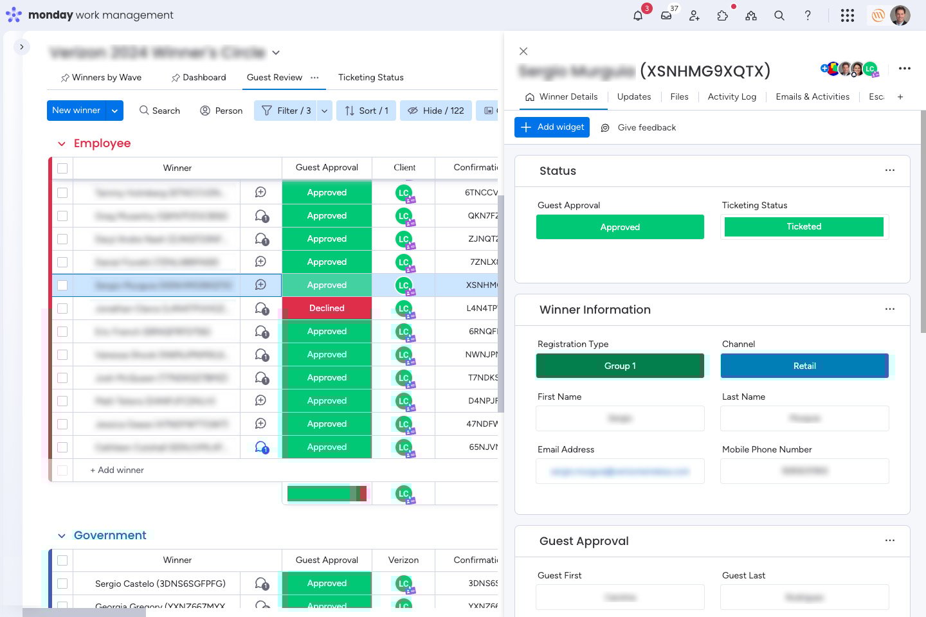This screenshot has height=617, width=926.
Task: Open the Sort / 1 button
Action: (367, 111)
